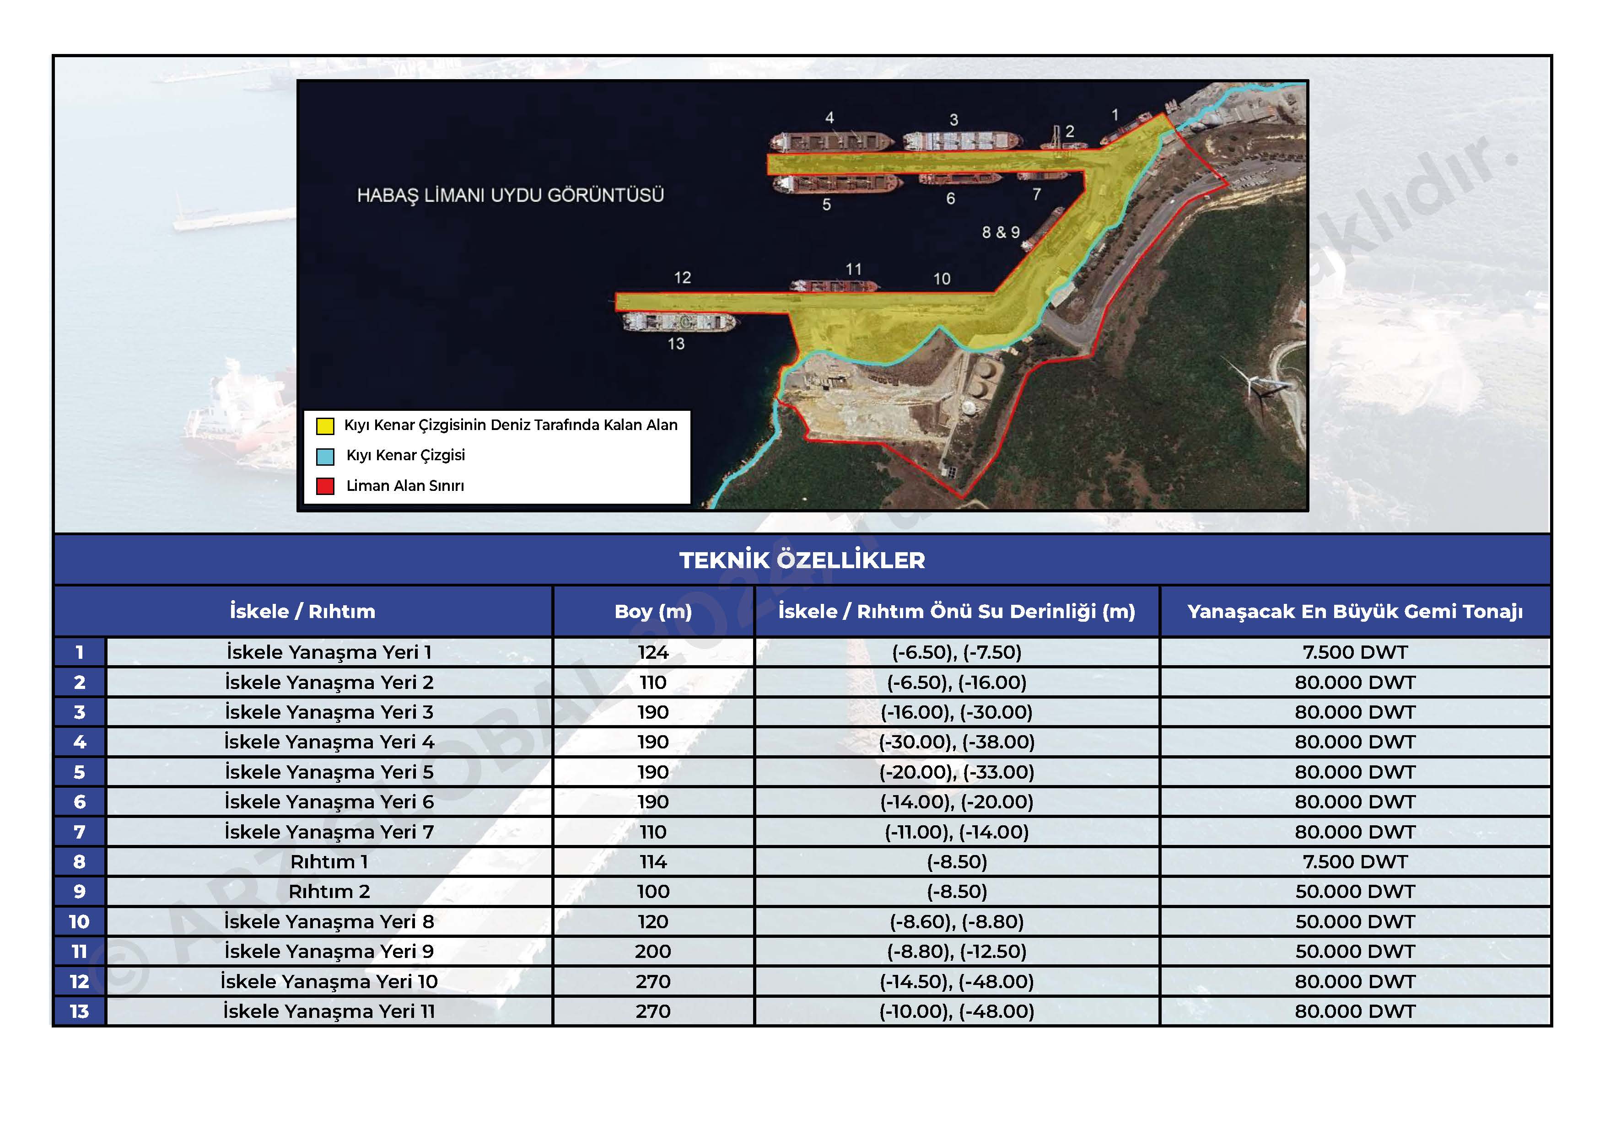Select the 'İskele Yanaşma Yeri 6' cell
Viewport: 1605px width, 1135px height.
click(x=329, y=801)
